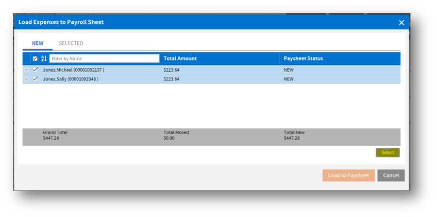Image resolution: width=437 pixels, height=217 pixels.
Task: Click the Total Moved $0.00 value
Action: click(x=169, y=138)
